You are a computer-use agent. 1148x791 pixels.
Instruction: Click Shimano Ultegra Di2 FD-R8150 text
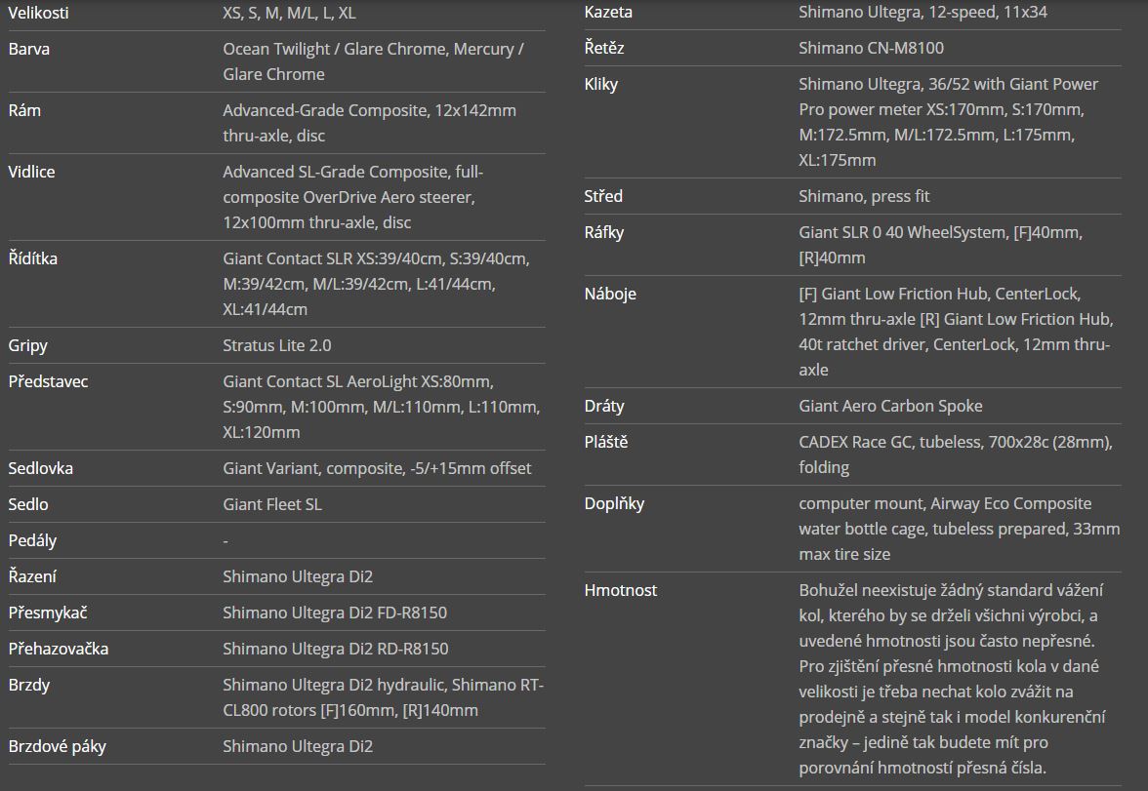pyautogui.click(x=335, y=613)
